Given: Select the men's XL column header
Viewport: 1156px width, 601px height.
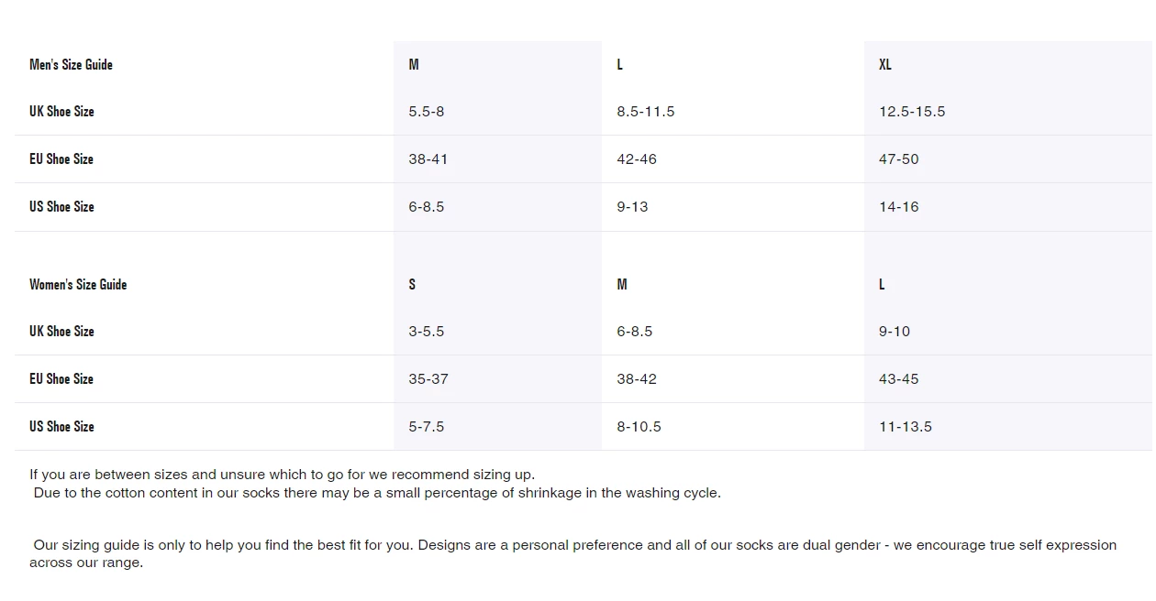Looking at the screenshot, I should 884,64.
